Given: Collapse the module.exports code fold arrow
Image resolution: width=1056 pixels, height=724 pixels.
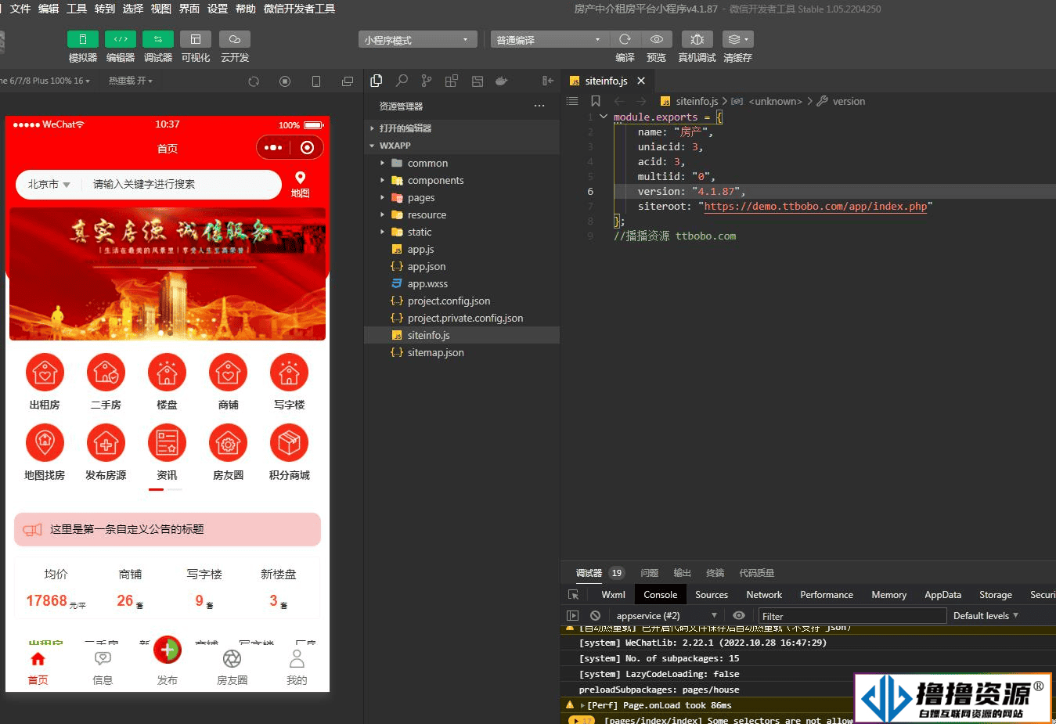Looking at the screenshot, I should tap(604, 117).
